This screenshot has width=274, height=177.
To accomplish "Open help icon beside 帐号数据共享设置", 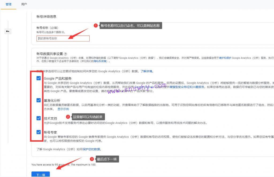I will tap(66, 54).
